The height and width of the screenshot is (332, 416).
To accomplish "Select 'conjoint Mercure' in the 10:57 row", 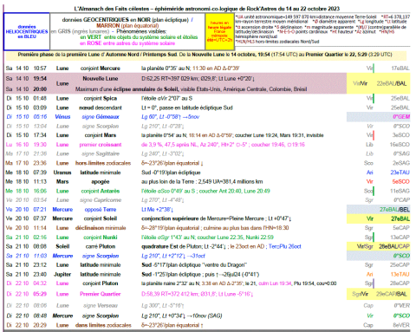I will 101,68.
